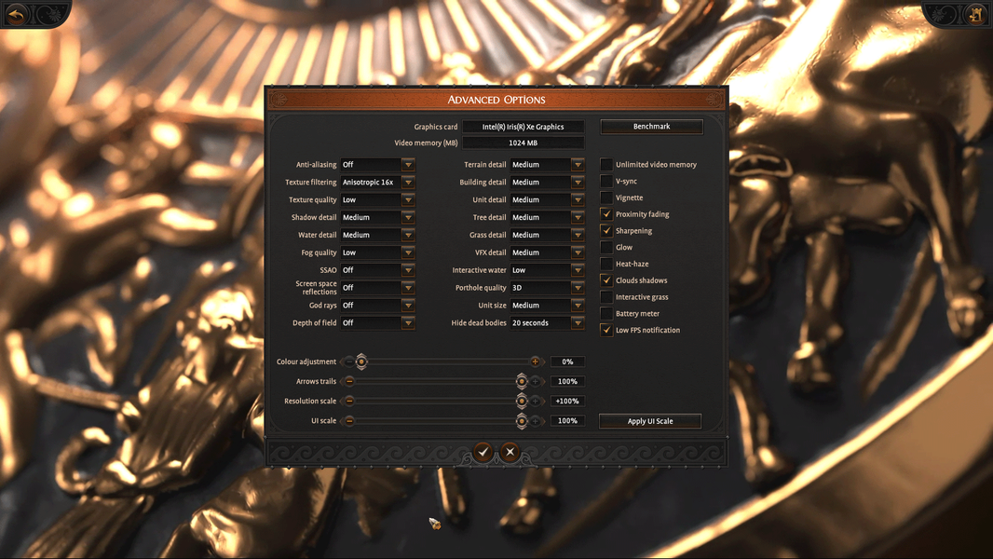The width and height of the screenshot is (993, 559).
Task: Open the Shadow detail dropdown
Action: point(377,217)
